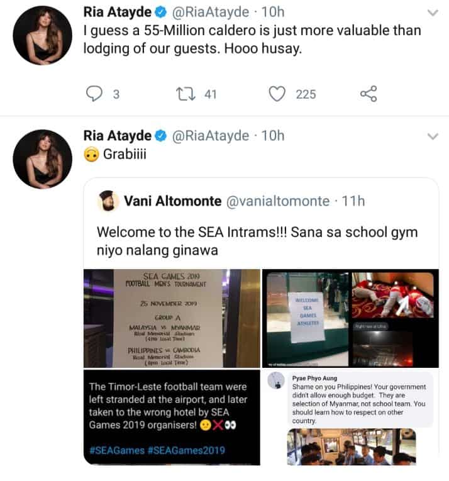The height and width of the screenshot is (481, 449).
Task: Share the first Ria Atayde tweet
Action: tap(369, 94)
